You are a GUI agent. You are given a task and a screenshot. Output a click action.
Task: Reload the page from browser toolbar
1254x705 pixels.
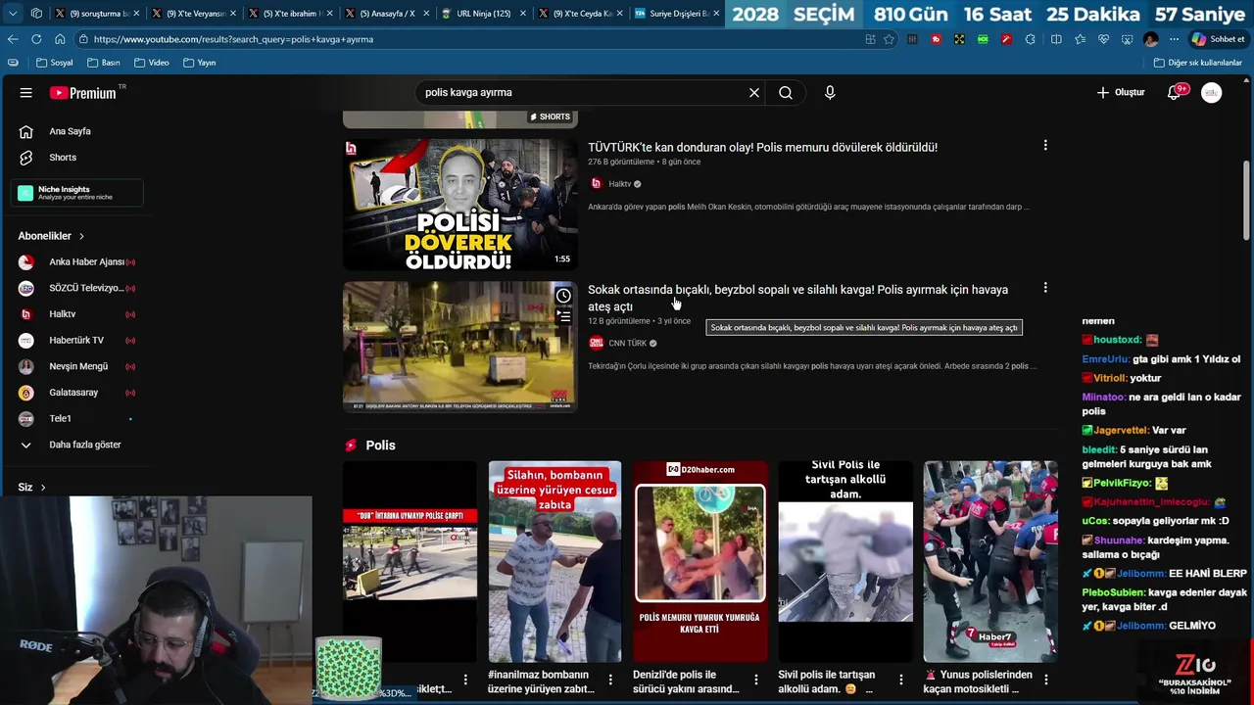pyautogui.click(x=36, y=39)
